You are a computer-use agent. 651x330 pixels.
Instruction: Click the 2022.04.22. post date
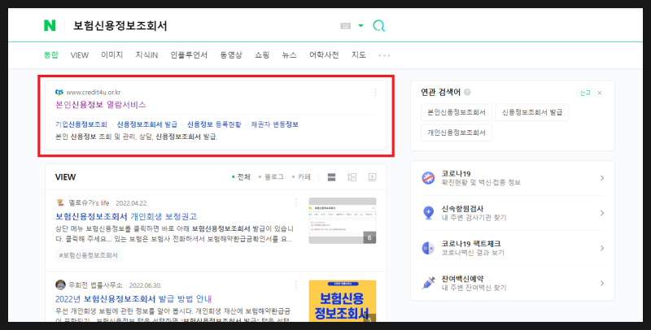pyautogui.click(x=132, y=203)
